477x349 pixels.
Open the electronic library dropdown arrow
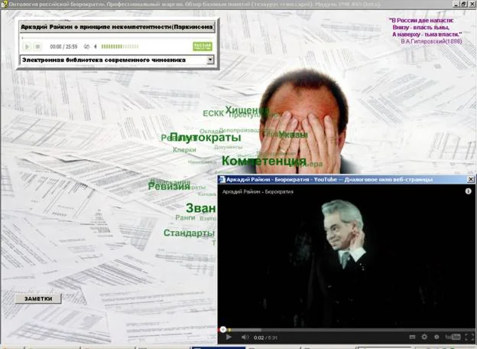210,60
